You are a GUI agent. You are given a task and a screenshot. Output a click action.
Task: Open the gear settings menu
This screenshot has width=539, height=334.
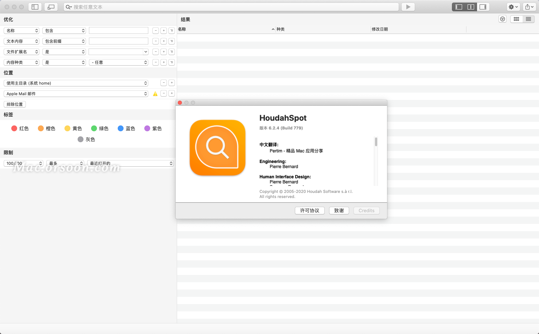click(x=513, y=7)
